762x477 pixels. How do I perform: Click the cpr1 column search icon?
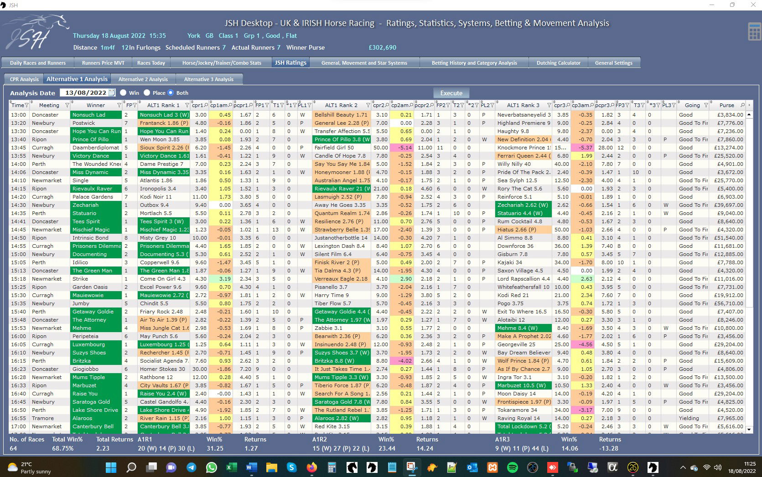(x=206, y=105)
